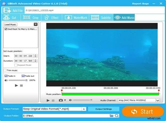166x121 pixels.
Task: Open the snapshot options dropdown arrow
Action: click(65, 100)
